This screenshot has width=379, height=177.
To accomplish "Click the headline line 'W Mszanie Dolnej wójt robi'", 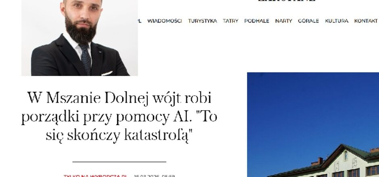I will click(x=119, y=98).
